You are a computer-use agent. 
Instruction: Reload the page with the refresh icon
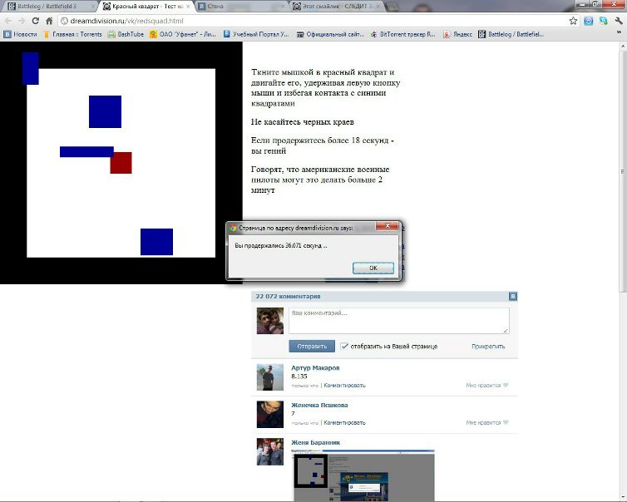pos(36,21)
